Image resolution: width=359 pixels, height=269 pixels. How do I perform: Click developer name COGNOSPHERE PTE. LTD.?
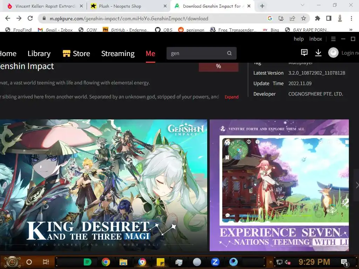[316, 94]
